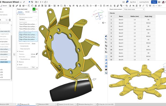Expand the Material section

(x=18, y=62)
